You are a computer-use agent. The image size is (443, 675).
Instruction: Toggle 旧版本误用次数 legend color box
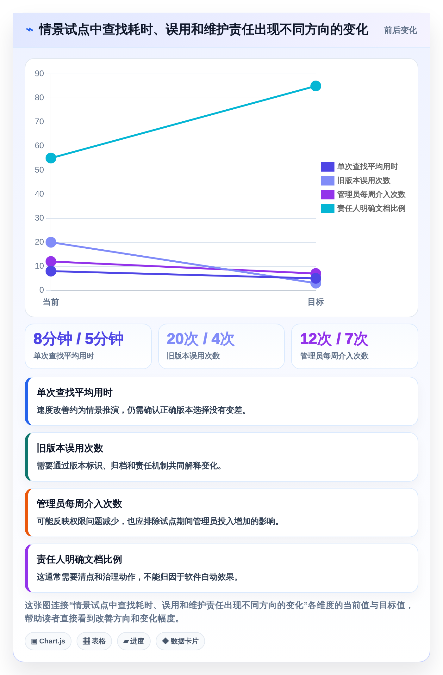pos(328,180)
